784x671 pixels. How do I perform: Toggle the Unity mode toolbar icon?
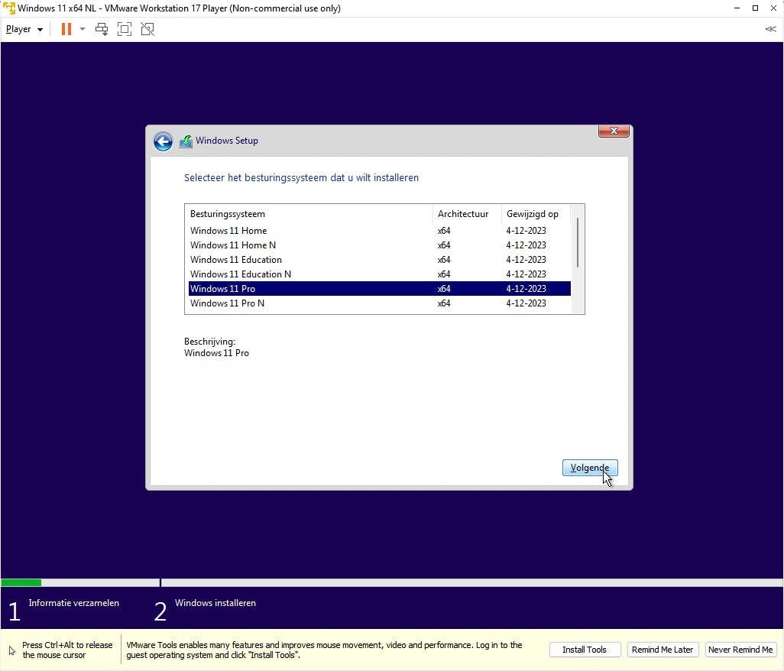point(147,29)
